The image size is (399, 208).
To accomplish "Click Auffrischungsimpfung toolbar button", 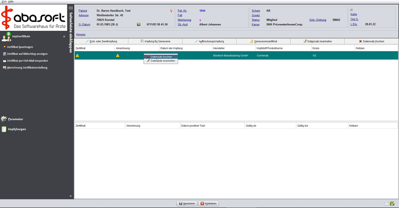I will click(x=209, y=41).
